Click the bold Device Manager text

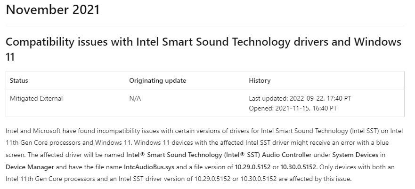coord(29,166)
